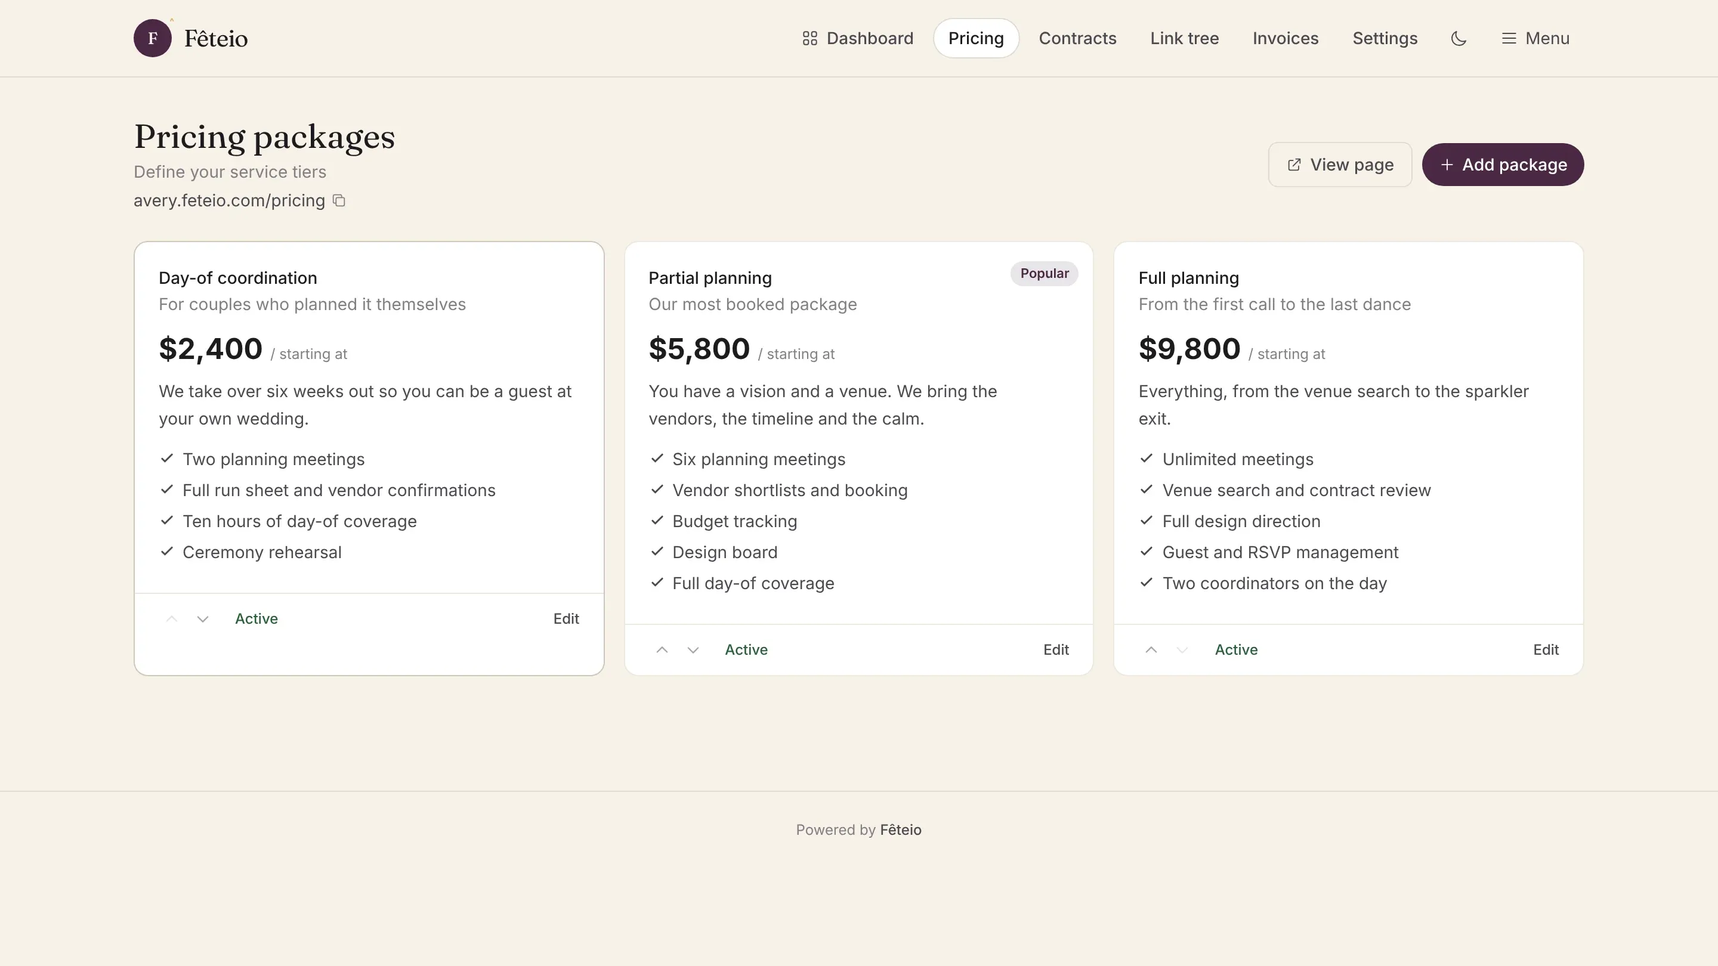Click 'Budget tracking' feature line

(x=734, y=521)
